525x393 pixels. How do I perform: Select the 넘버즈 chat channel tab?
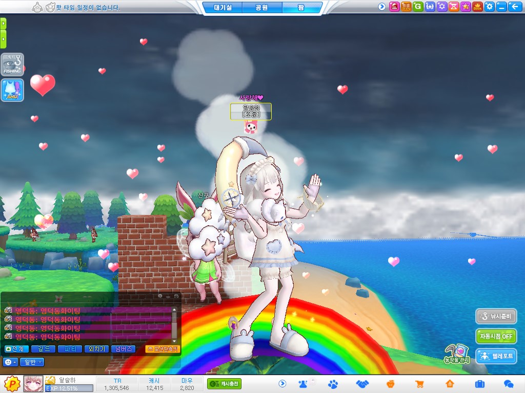[123, 349]
